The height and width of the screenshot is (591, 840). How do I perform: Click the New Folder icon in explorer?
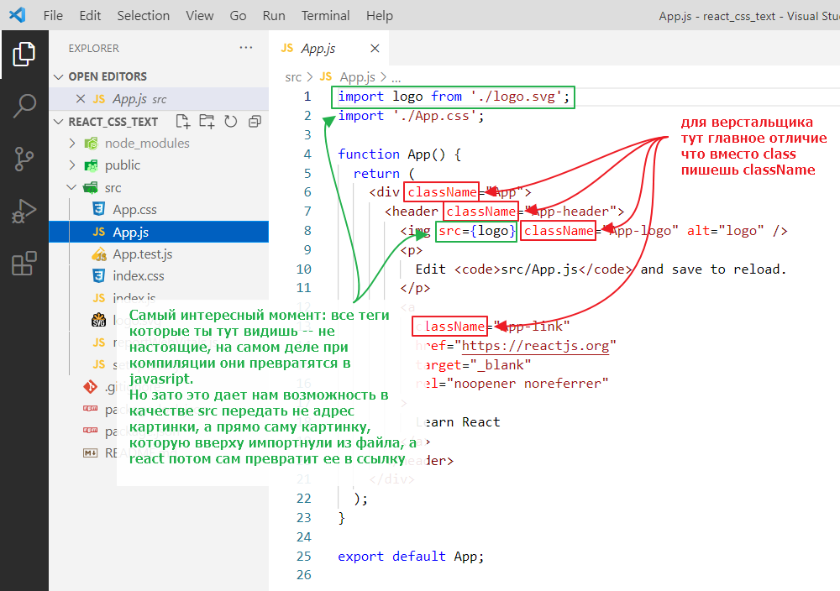pyautogui.click(x=207, y=122)
